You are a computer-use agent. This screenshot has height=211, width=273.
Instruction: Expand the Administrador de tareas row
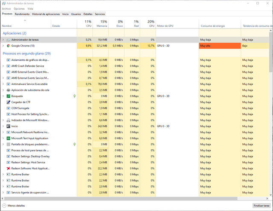(3, 40)
